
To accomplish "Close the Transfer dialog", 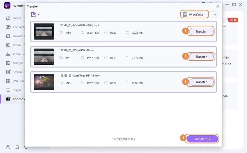I will 218,6.
